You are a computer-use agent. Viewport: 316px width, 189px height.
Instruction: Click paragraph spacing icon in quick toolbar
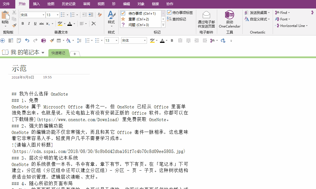point(79,41)
